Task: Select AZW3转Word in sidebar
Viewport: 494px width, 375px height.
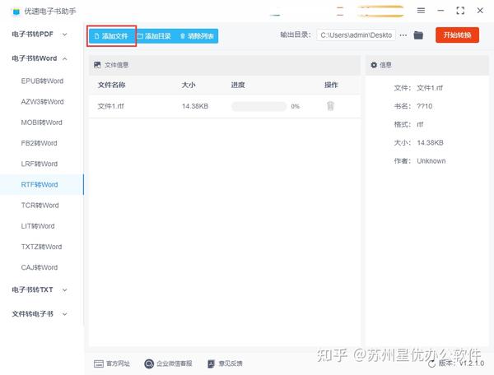Action: pyautogui.click(x=42, y=102)
